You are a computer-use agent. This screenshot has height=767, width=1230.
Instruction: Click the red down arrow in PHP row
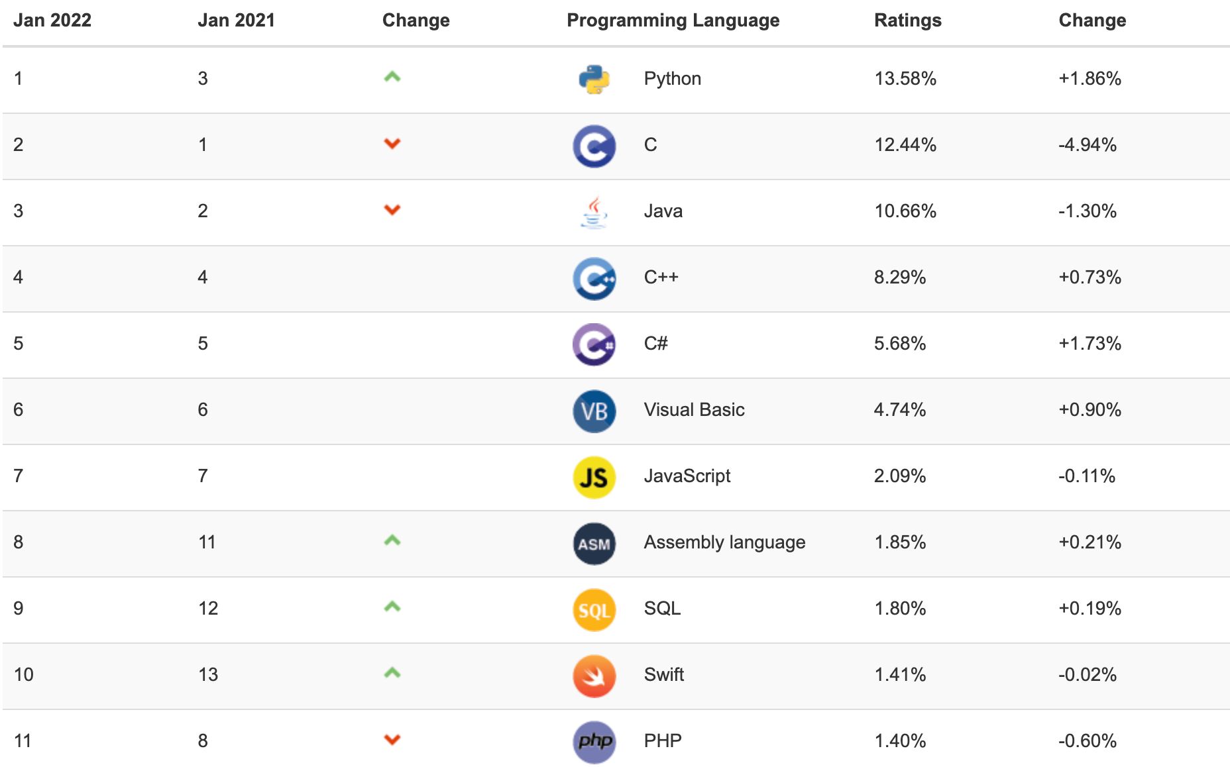pos(392,739)
